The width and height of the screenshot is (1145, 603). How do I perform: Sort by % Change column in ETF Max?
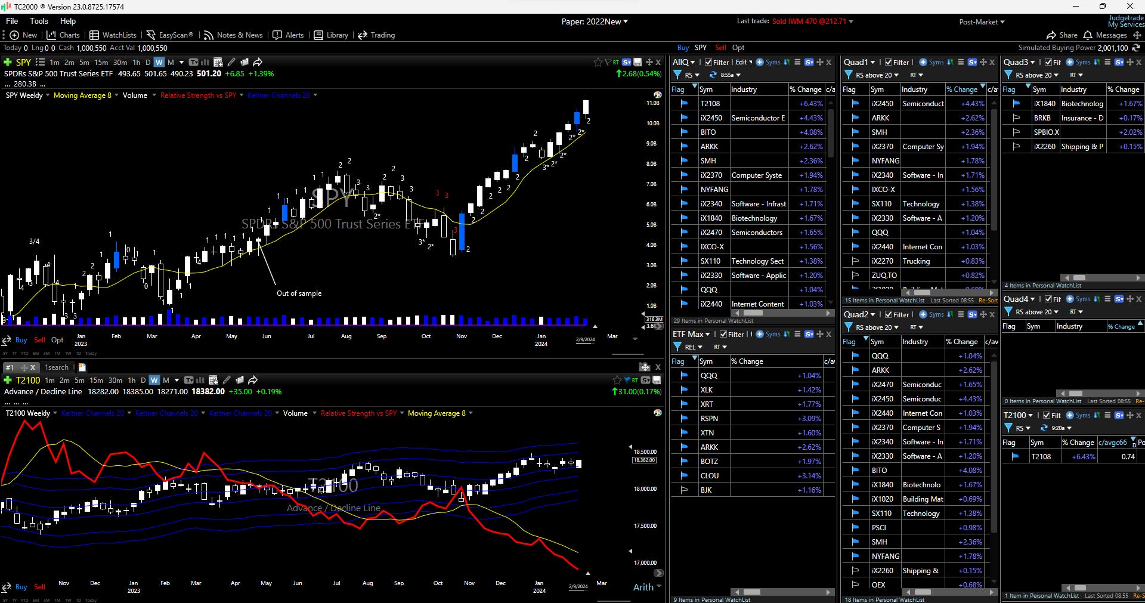pyautogui.click(x=776, y=361)
